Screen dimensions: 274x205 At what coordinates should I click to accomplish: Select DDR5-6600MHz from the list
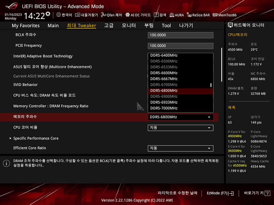pos(181,73)
